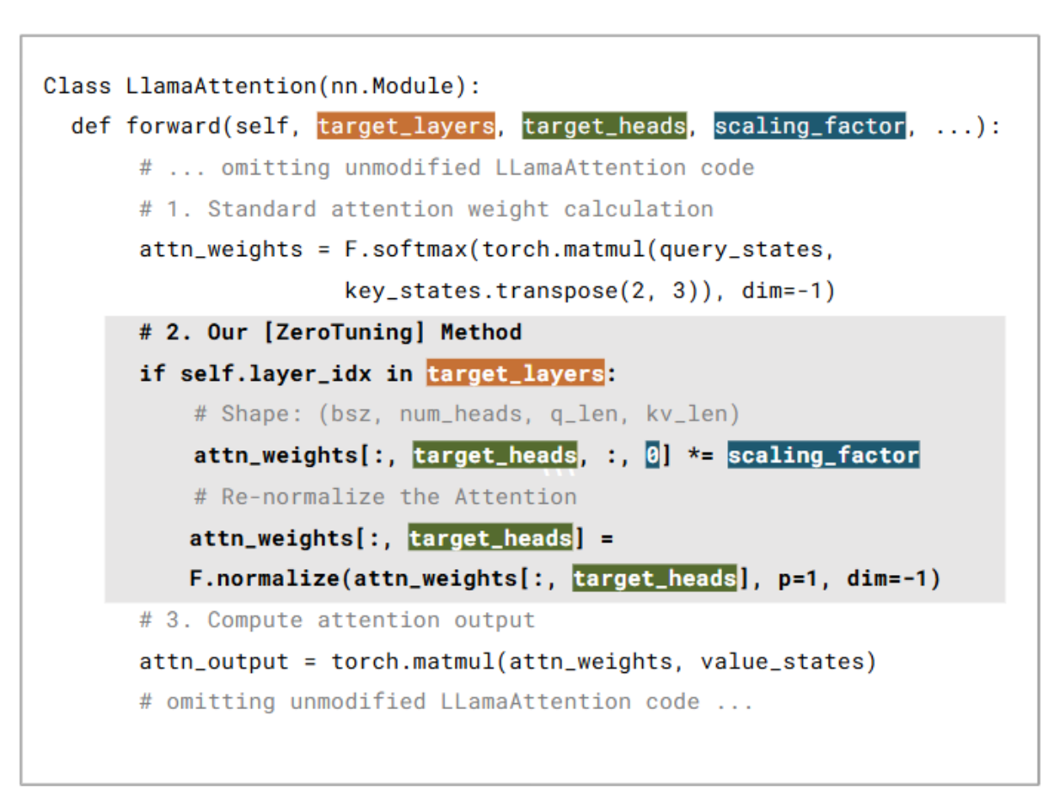Click scaling_factor after the *= operator

click(823, 456)
